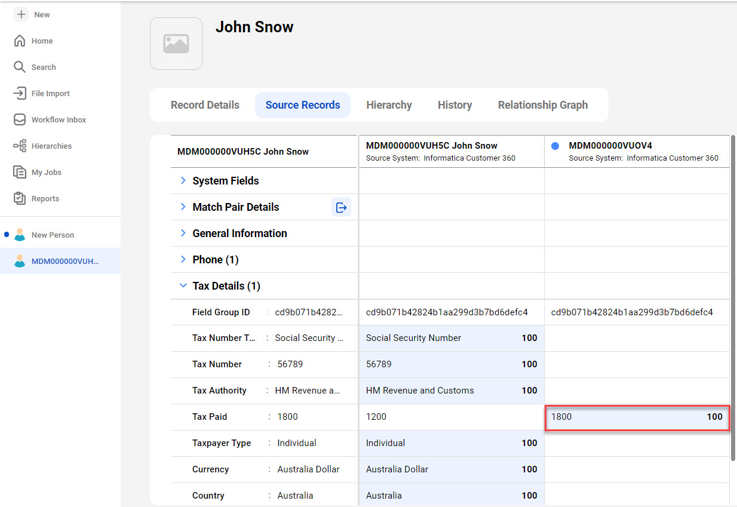Open the Hierarchy tab

click(x=389, y=105)
